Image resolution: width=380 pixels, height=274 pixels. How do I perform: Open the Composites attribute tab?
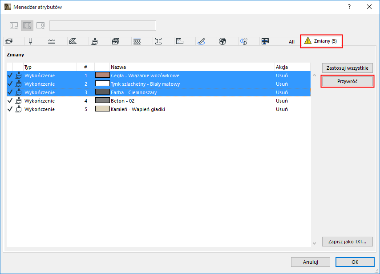137,41
